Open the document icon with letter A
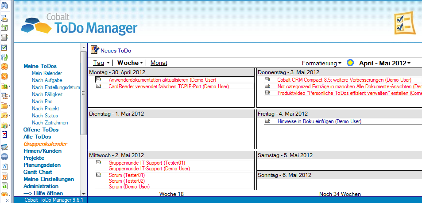This screenshot has height=203, width=422. (4, 166)
